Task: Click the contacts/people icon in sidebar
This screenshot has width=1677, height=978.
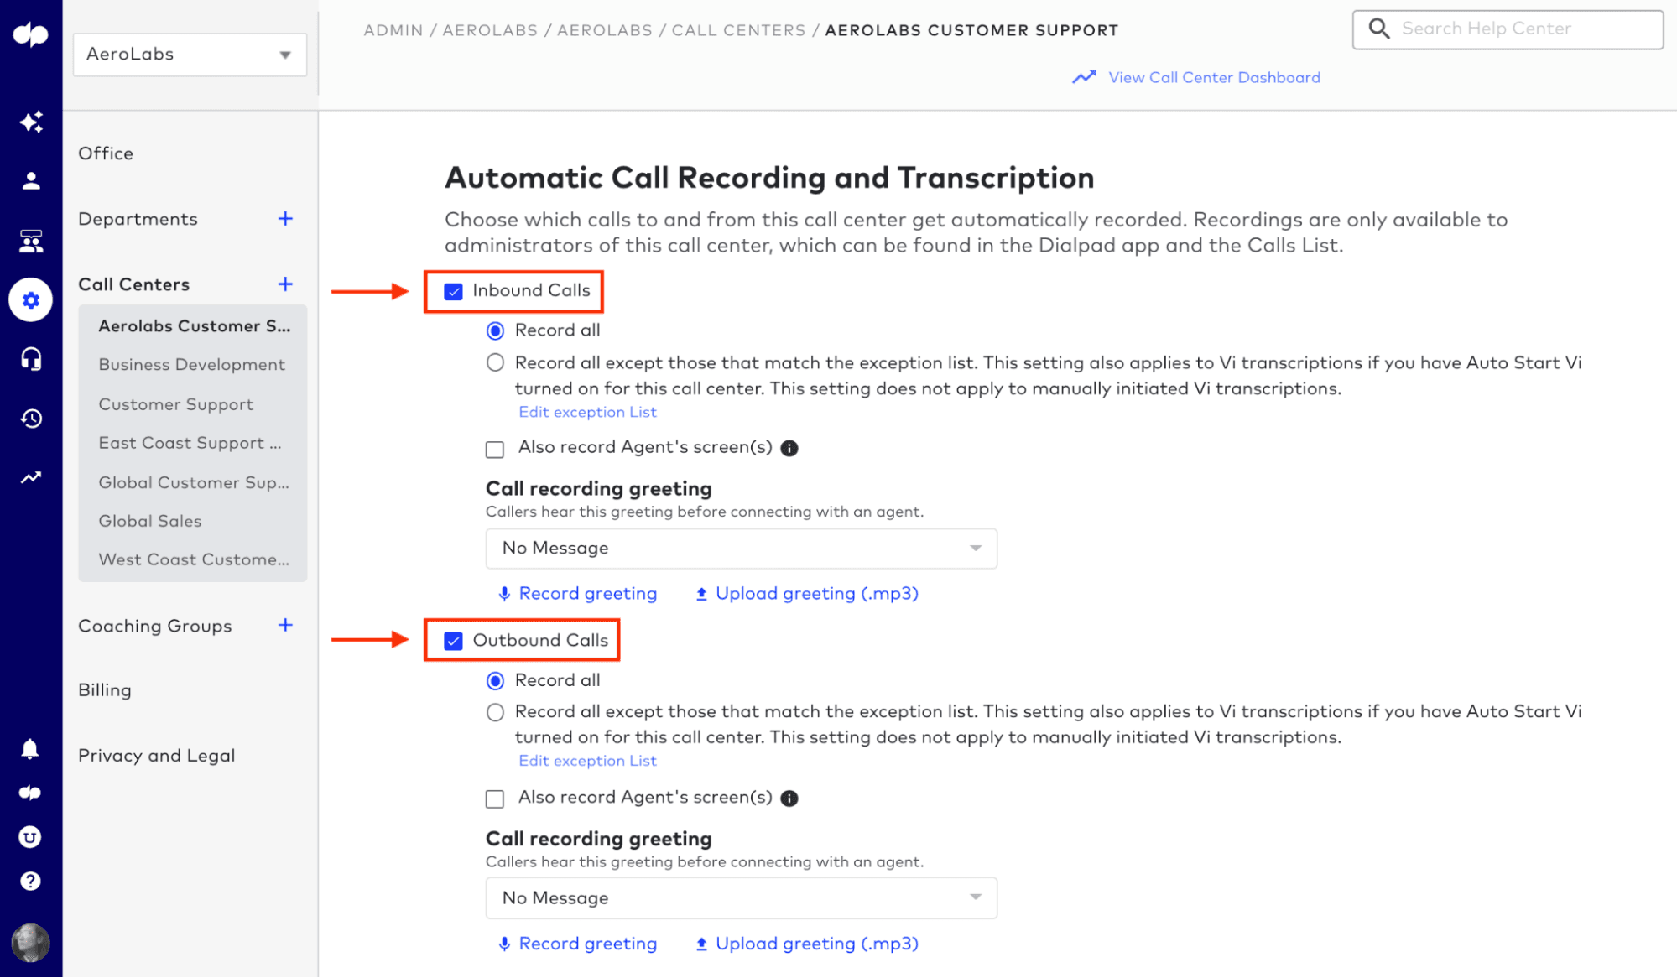Action: (x=29, y=180)
